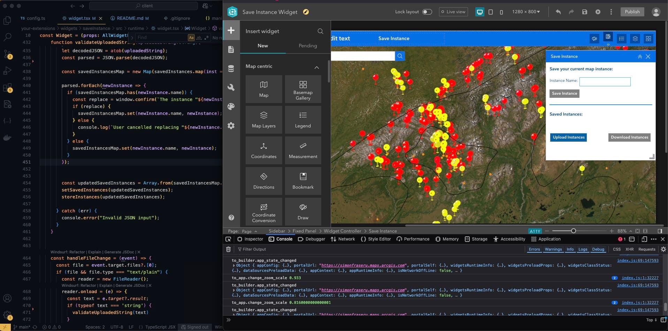
Task: Undo the last change in Experience Builder
Action: tap(558, 12)
